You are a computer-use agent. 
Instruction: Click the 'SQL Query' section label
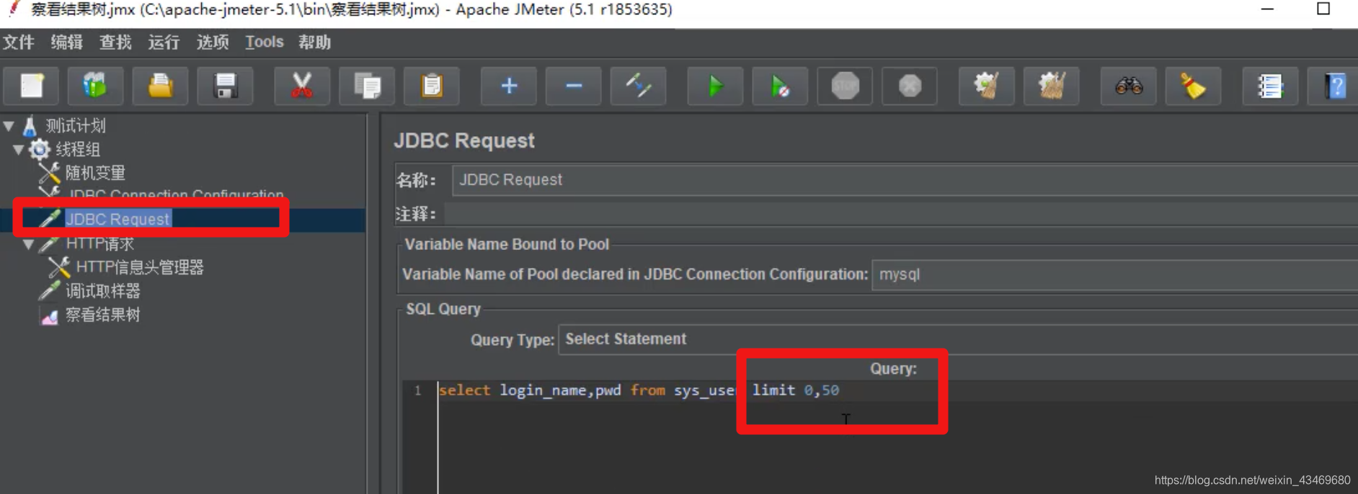(443, 309)
